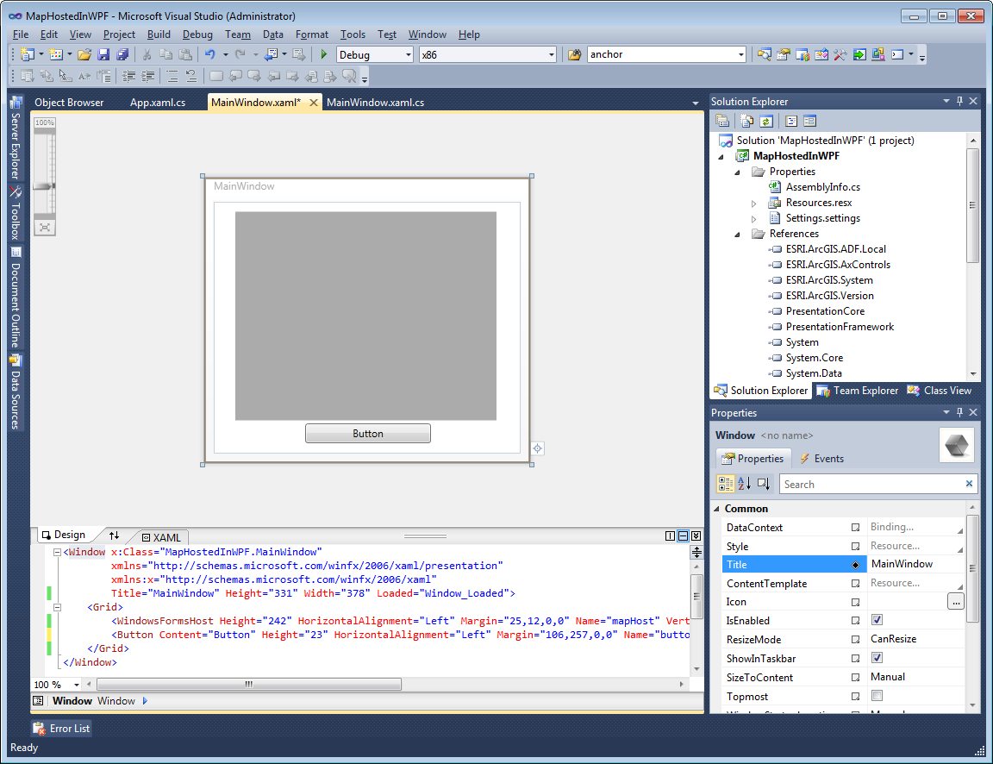This screenshot has height=764, width=993.
Task: Click the Save All toolbar icon
Action: (x=122, y=54)
